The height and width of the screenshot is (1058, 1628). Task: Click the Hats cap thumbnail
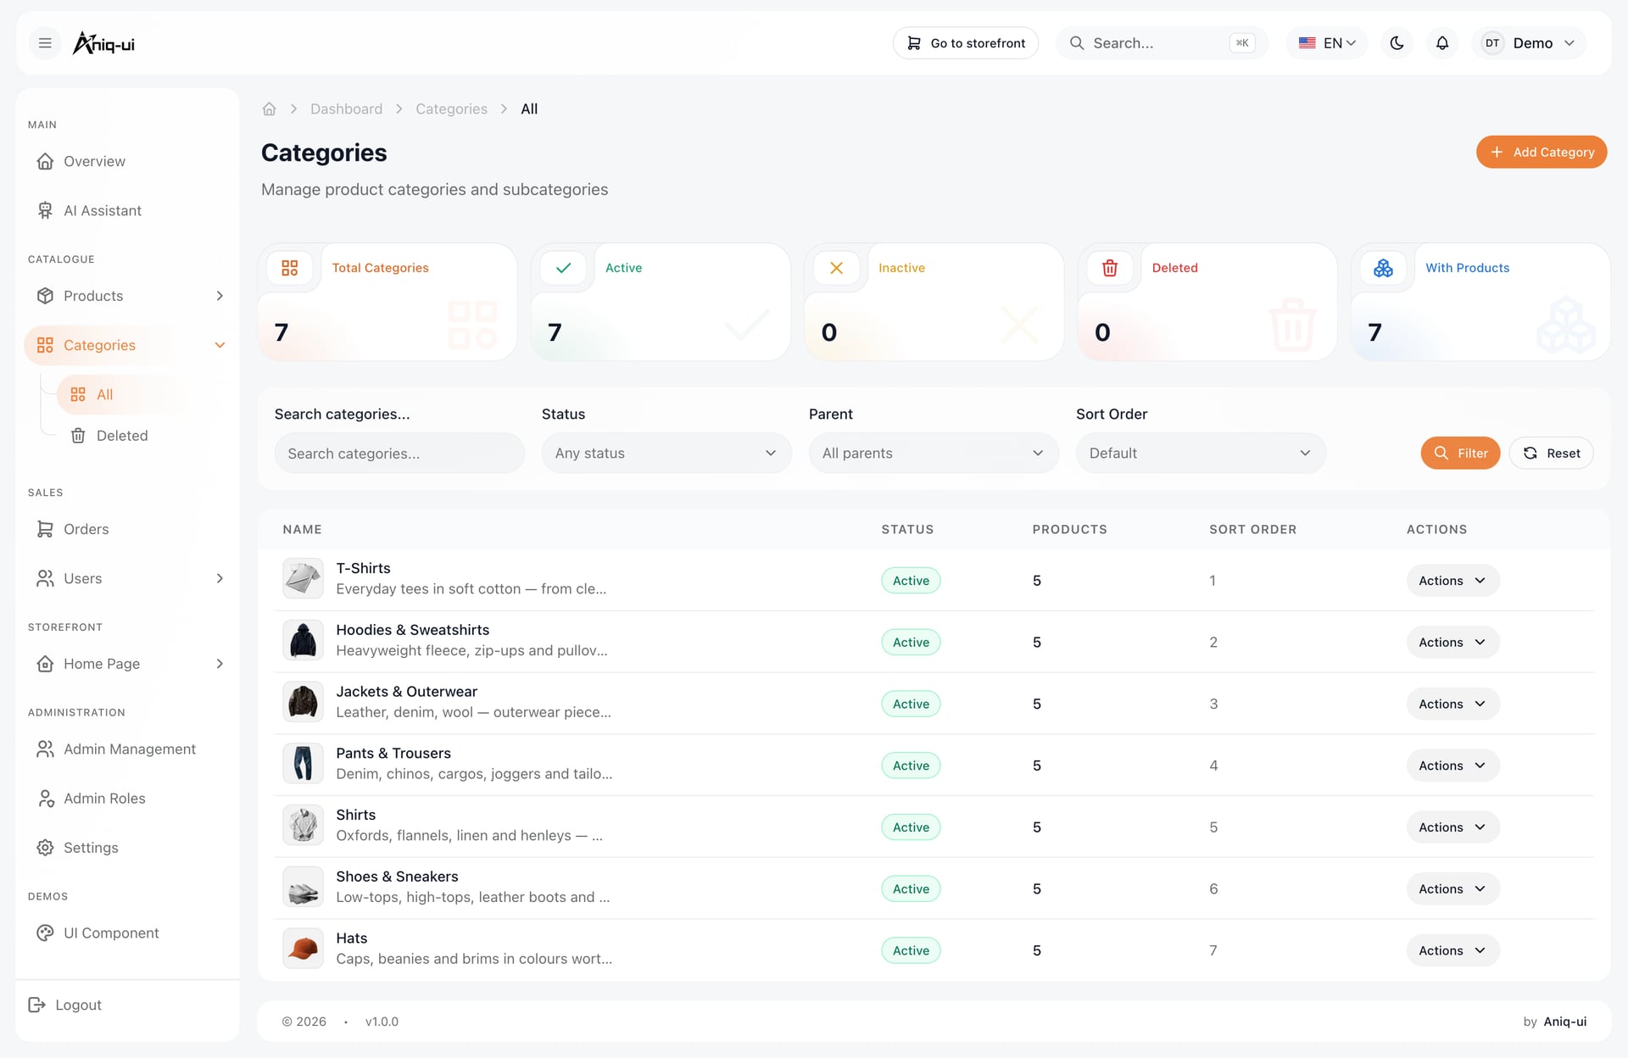click(x=303, y=949)
